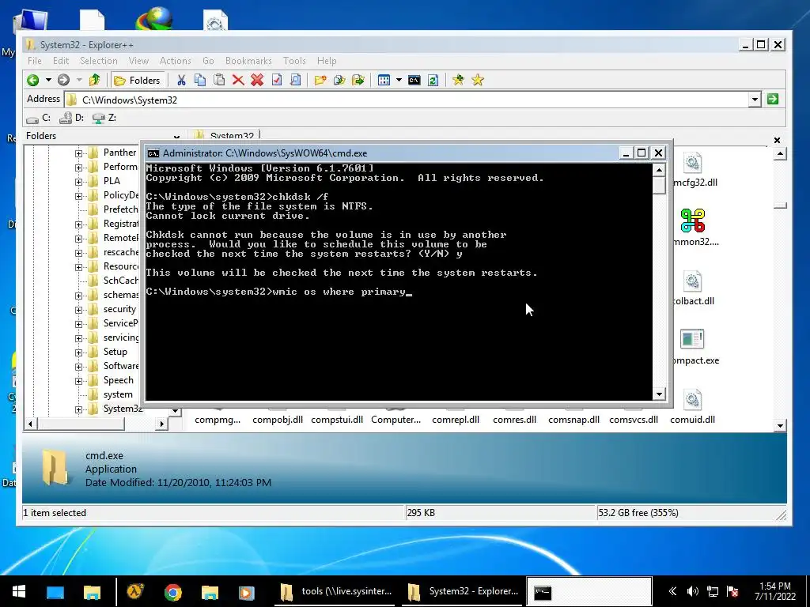
Task: Click the gray Forward arrow button
Action: pyautogui.click(x=63, y=80)
